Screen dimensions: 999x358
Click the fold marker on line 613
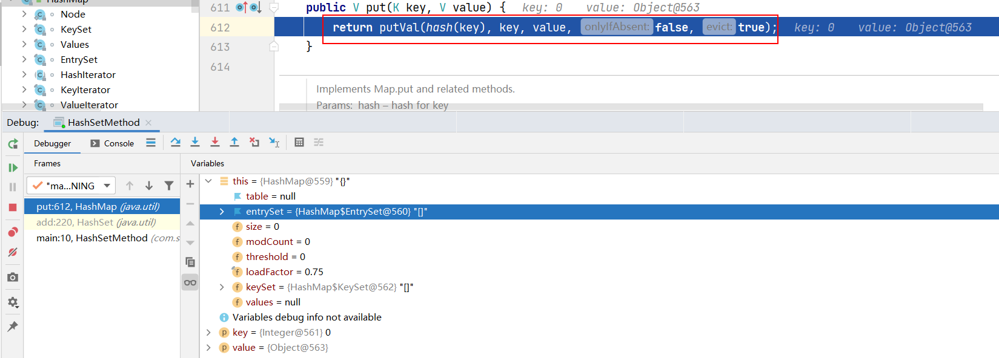pos(274,47)
